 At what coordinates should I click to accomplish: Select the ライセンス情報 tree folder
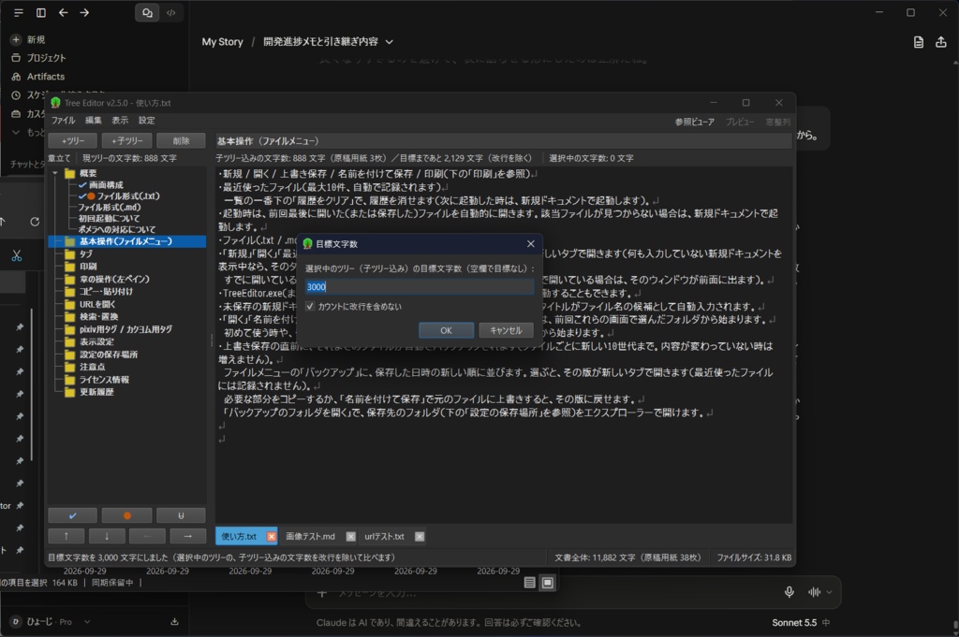pos(104,379)
